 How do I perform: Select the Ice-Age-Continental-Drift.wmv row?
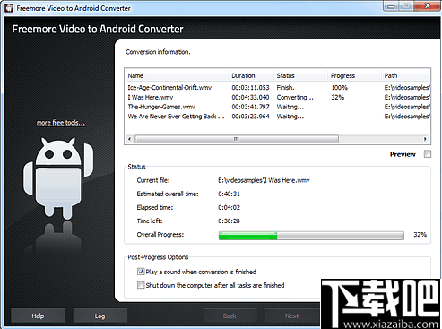tap(278, 88)
